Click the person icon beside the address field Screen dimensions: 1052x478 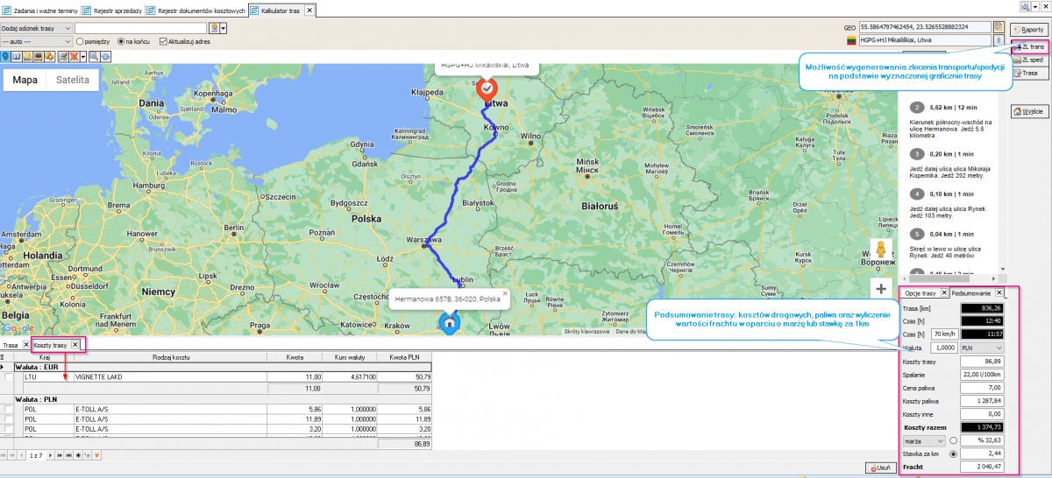pyautogui.click(x=999, y=40)
